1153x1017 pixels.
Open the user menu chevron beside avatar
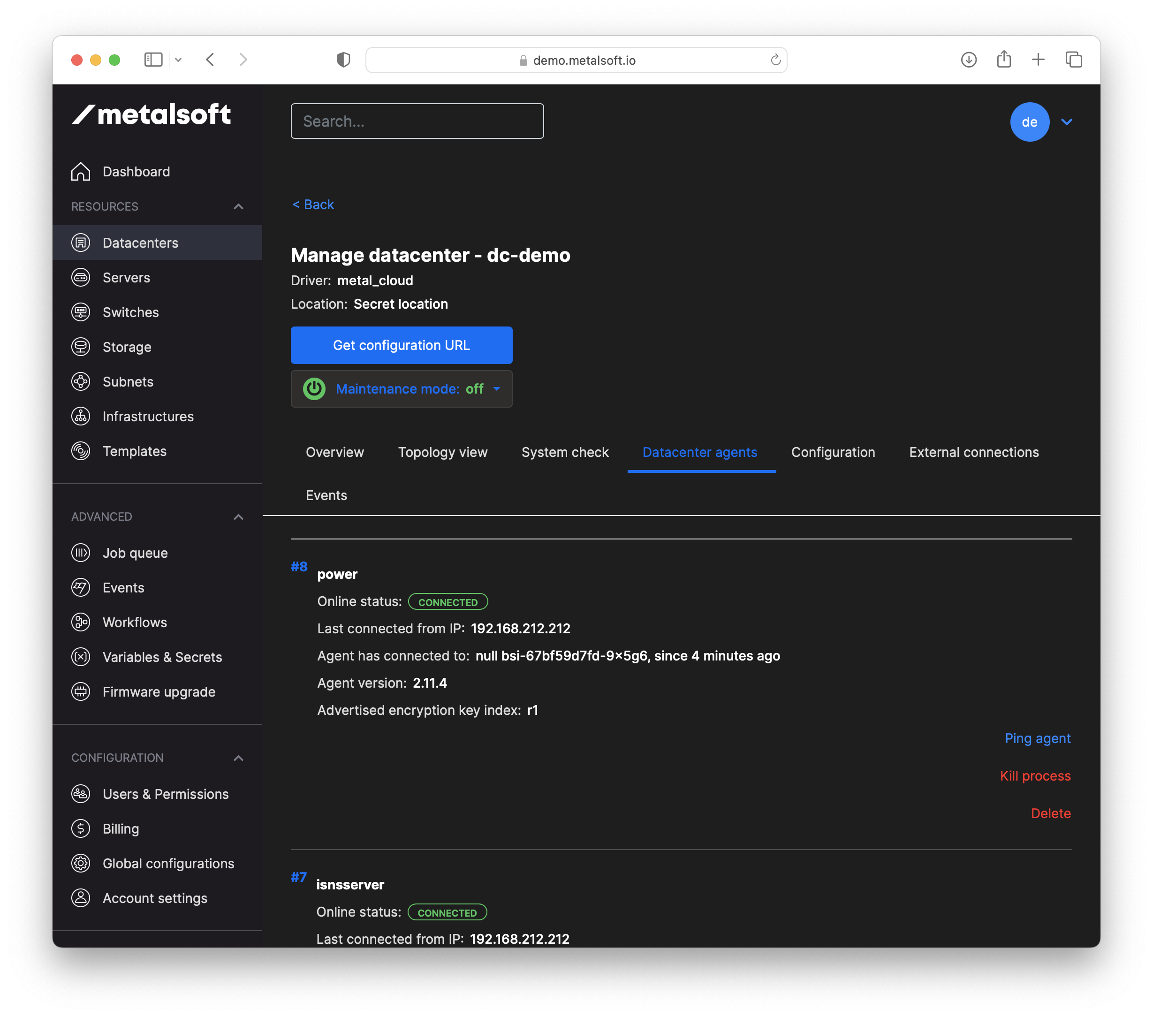pos(1066,122)
